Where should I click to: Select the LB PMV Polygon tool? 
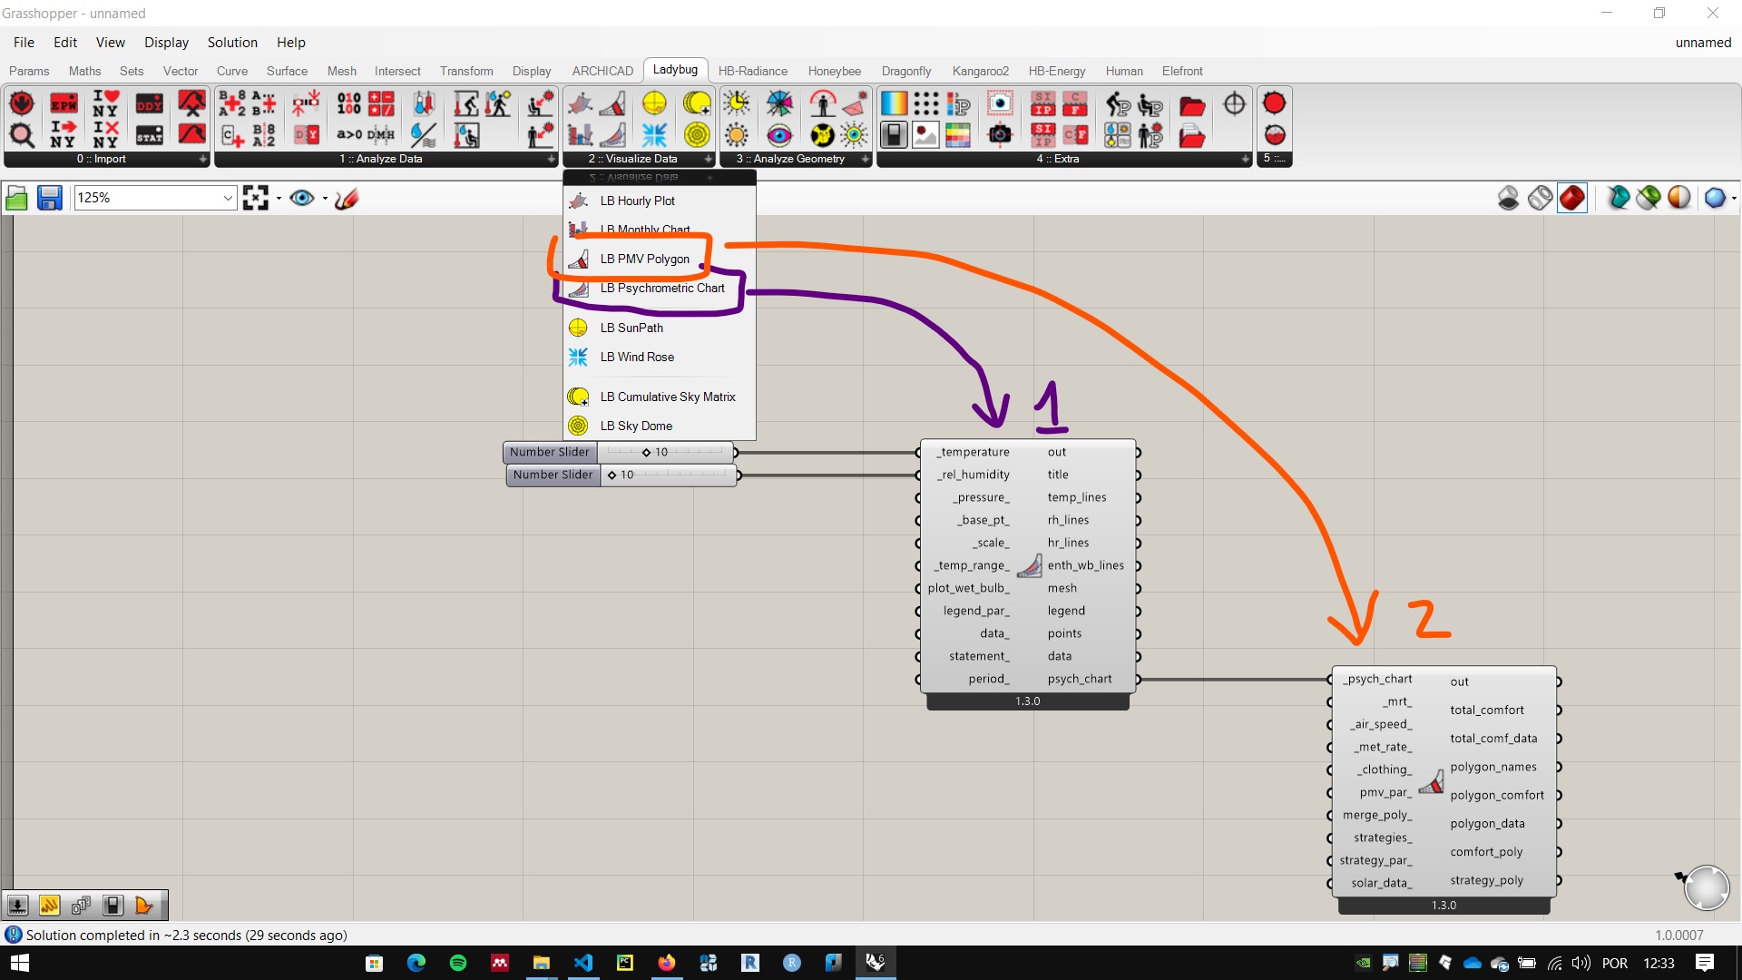pos(645,258)
